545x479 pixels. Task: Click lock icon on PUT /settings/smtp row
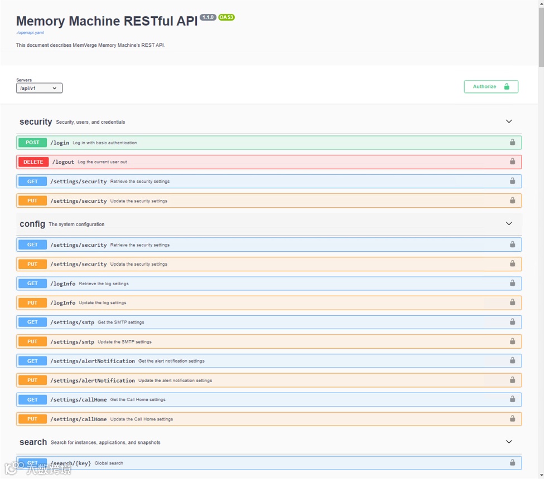[512, 341]
